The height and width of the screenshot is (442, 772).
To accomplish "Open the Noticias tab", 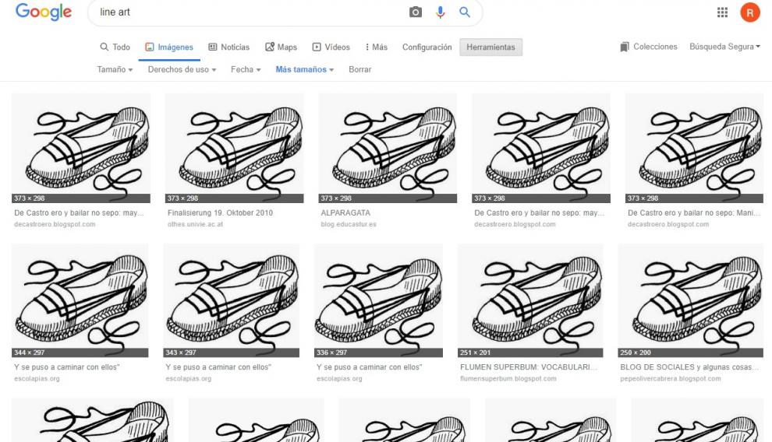I will (x=229, y=47).
